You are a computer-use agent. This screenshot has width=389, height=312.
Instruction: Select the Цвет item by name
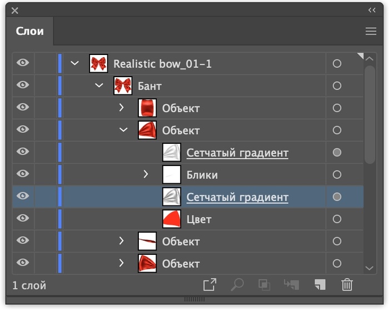199,219
